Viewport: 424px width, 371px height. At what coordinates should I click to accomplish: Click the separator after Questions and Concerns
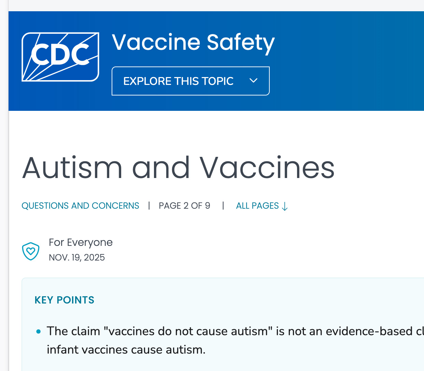pos(149,206)
